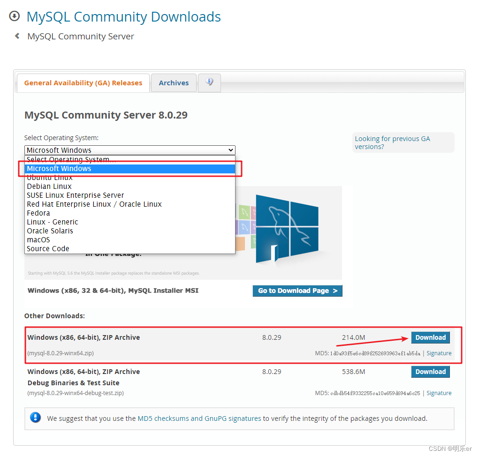The height and width of the screenshot is (456, 479).
Task: Choose Red Hat Enterprise Linux / Oracle Linux
Action: pyautogui.click(x=130, y=204)
